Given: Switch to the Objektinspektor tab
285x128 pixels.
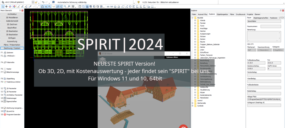Looking at the screenshot, I should tap(222, 14).
